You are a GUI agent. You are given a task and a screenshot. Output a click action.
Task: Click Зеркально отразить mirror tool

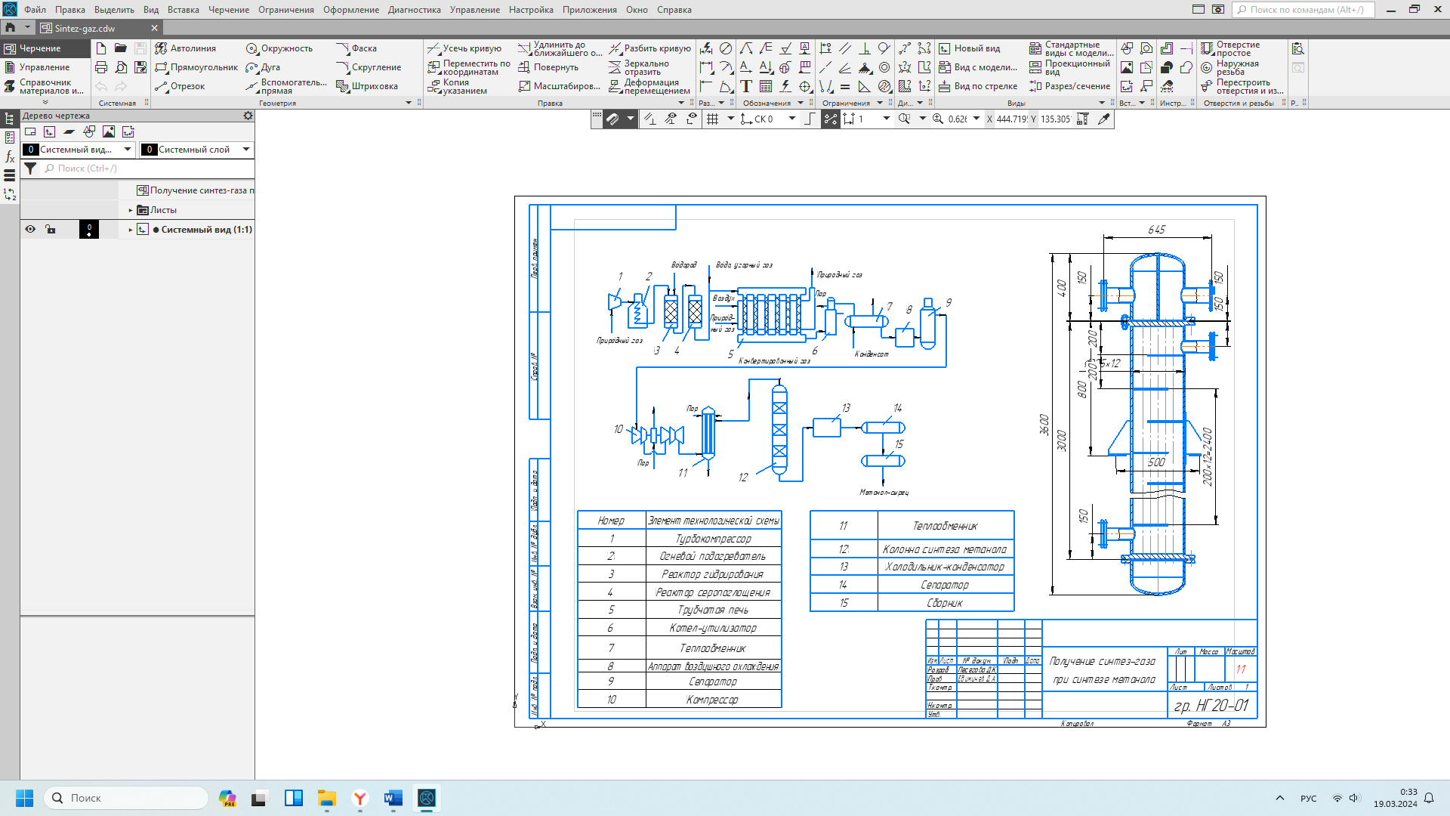click(639, 67)
